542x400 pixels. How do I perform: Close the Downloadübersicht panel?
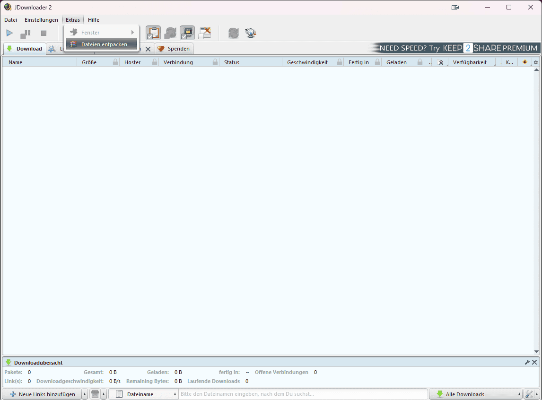coord(534,362)
